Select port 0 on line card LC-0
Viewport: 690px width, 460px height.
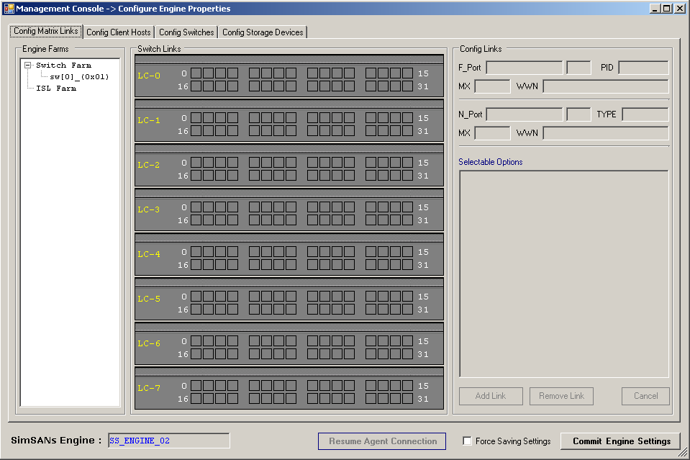(x=196, y=73)
